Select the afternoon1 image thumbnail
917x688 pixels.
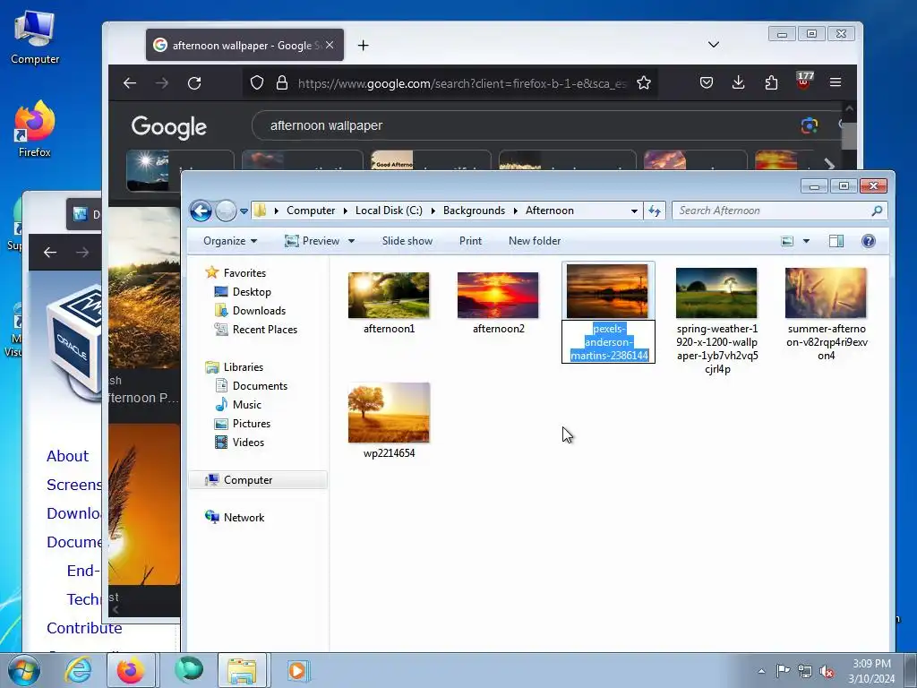389,295
